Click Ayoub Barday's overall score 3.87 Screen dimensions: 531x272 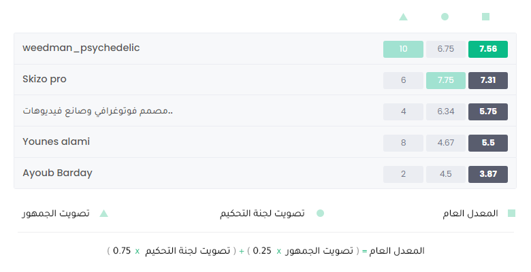pos(488,174)
